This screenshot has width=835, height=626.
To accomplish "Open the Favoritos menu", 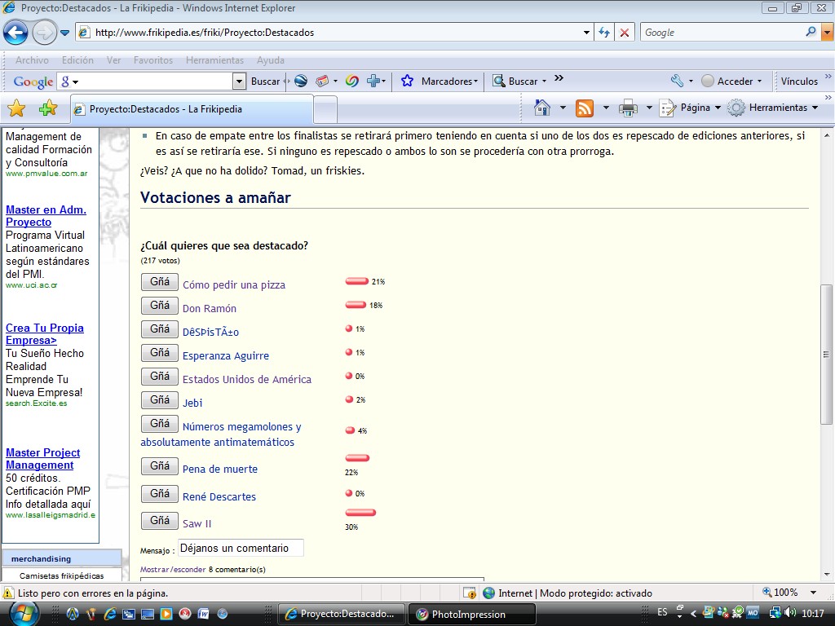I will pos(152,60).
